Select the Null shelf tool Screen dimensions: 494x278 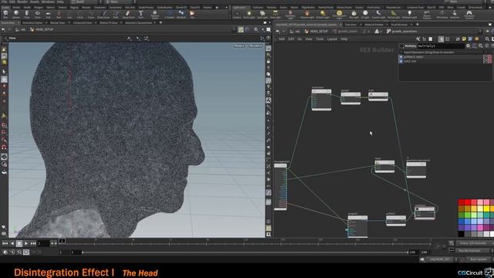click(x=59, y=14)
